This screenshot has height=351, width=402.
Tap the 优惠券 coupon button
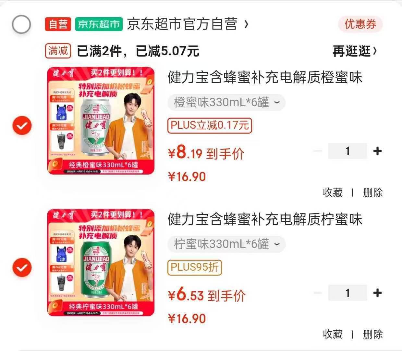click(x=360, y=24)
